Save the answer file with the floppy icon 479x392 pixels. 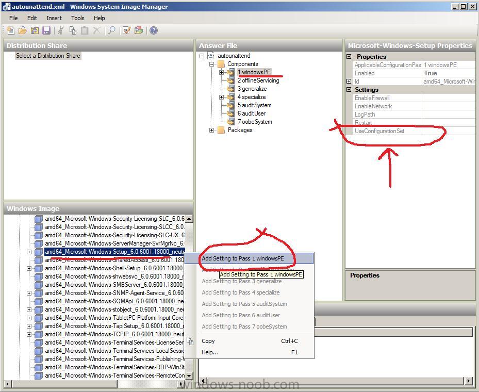coord(46,30)
